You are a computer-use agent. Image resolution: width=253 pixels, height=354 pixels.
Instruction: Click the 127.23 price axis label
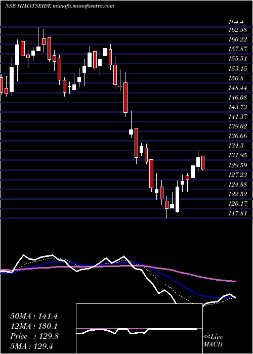pos(238,175)
